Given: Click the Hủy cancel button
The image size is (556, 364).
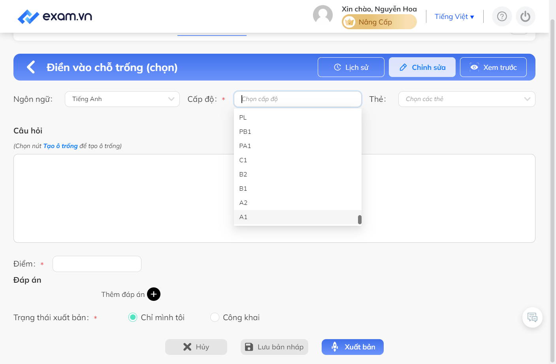Looking at the screenshot, I should (x=196, y=347).
